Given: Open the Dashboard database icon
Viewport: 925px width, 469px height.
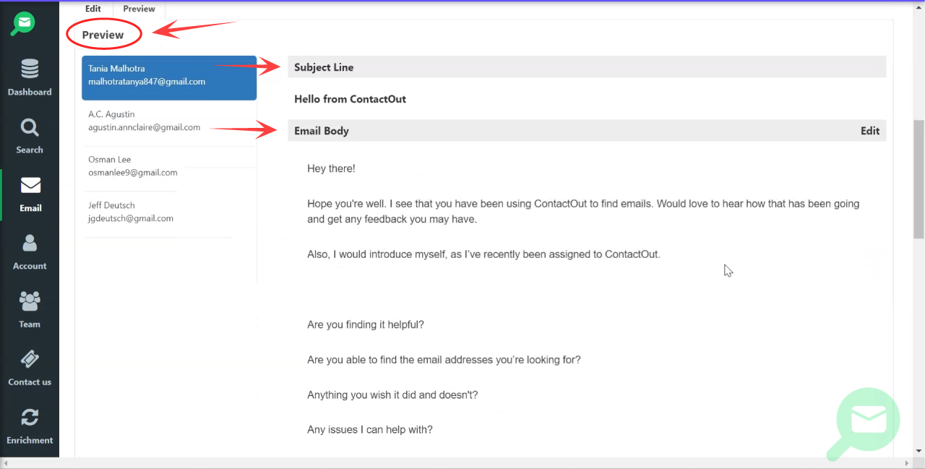Looking at the screenshot, I should point(30,69).
